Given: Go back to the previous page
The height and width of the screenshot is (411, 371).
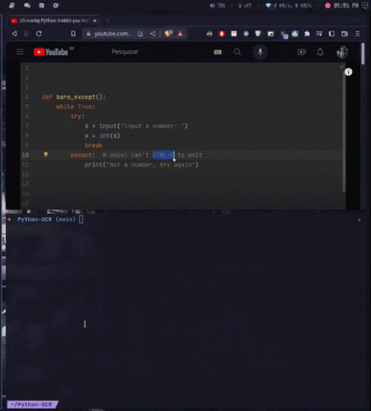Looking at the screenshot, I should point(15,34).
